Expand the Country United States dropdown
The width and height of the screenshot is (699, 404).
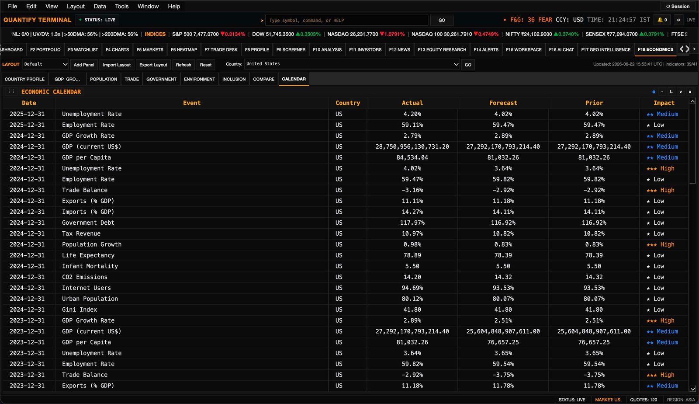(x=352, y=64)
